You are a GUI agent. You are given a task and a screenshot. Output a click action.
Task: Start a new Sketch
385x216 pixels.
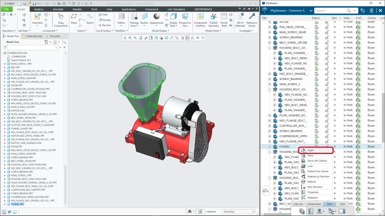click(x=90, y=19)
